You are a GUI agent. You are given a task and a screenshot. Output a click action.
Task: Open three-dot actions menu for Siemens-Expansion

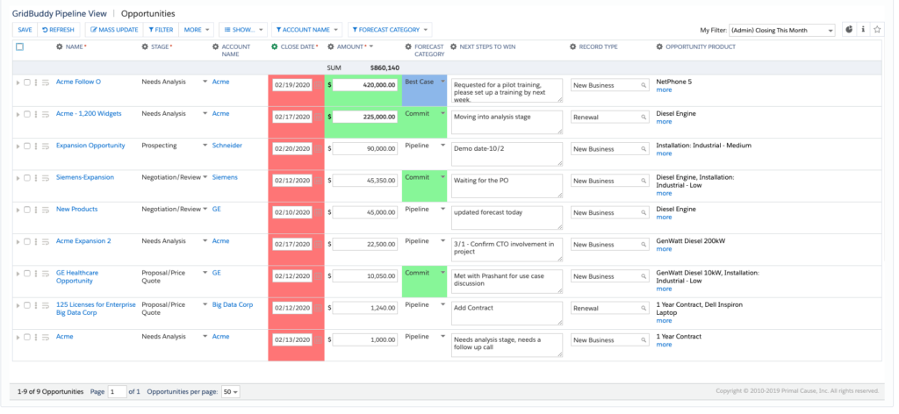pyautogui.click(x=36, y=178)
